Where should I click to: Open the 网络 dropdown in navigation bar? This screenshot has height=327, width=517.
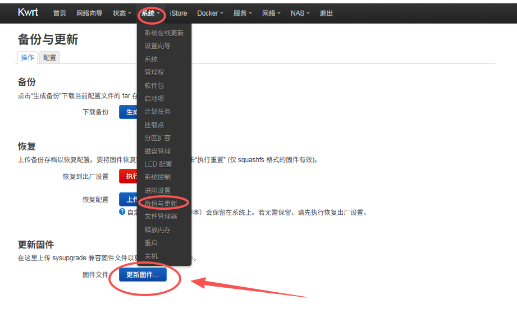click(271, 13)
